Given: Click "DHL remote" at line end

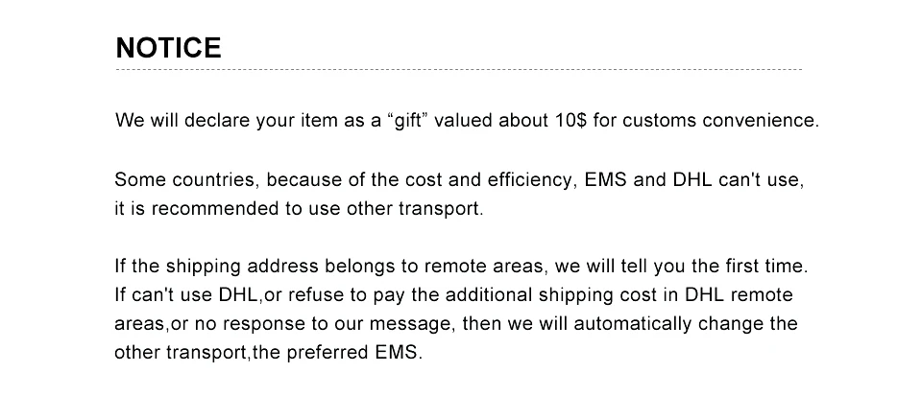Looking at the screenshot, I should pos(740,294).
